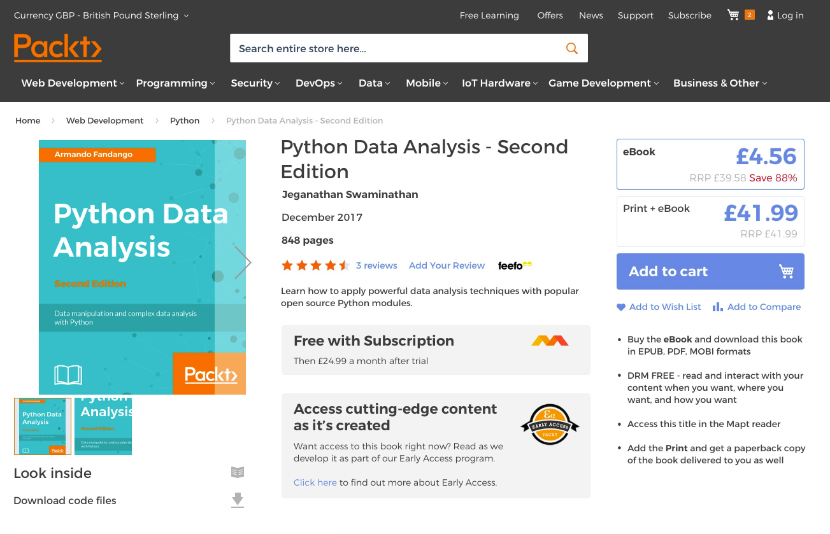830x534 pixels.
Task: Click the star rating icons
Action: (x=315, y=265)
